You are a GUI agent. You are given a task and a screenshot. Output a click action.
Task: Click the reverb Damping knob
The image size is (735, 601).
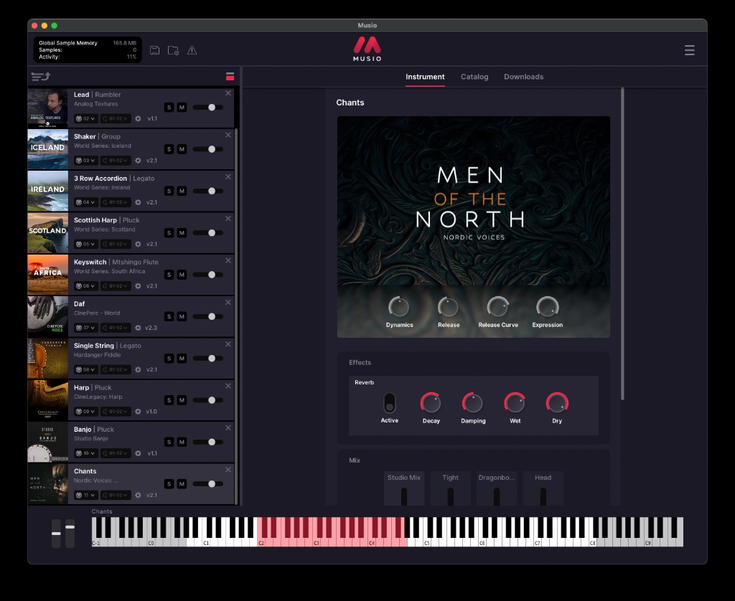tap(473, 403)
